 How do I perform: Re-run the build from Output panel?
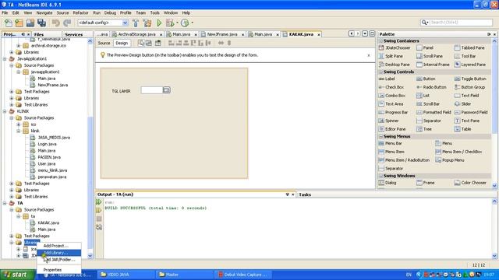(99, 202)
